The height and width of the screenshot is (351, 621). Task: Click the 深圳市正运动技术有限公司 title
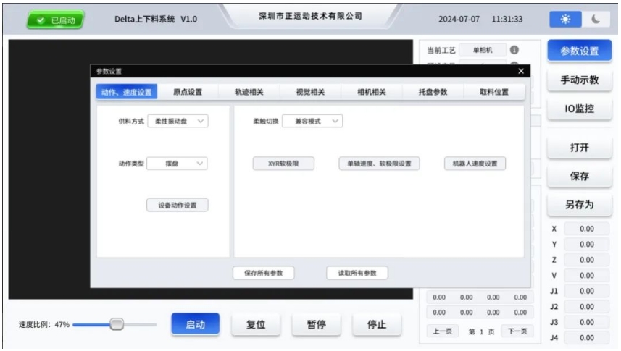310,16
